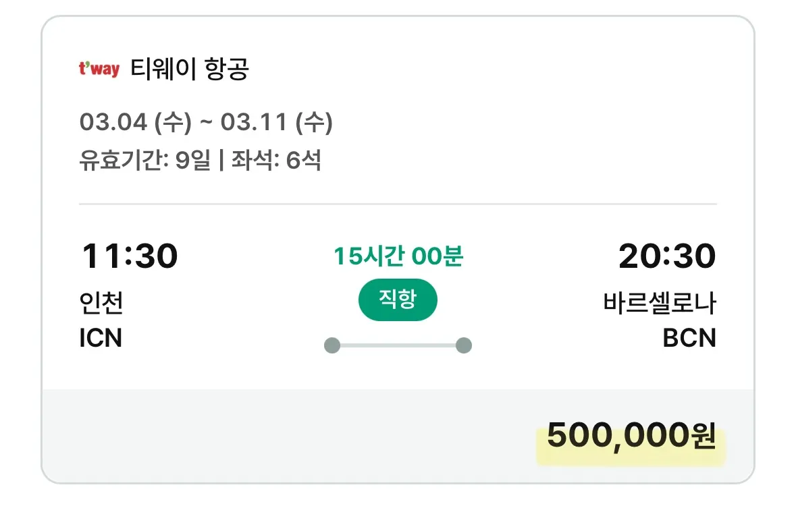Click the ICN airport code
The height and width of the screenshot is (508, 796).
pos(101,339)
